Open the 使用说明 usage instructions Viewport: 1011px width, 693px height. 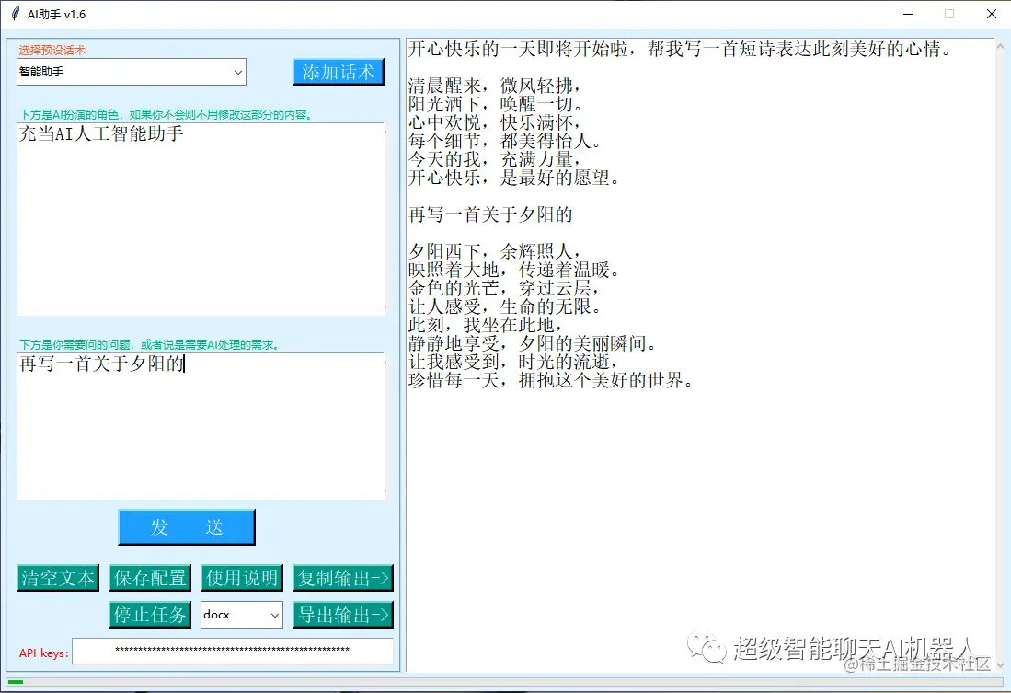pos(241,577)
